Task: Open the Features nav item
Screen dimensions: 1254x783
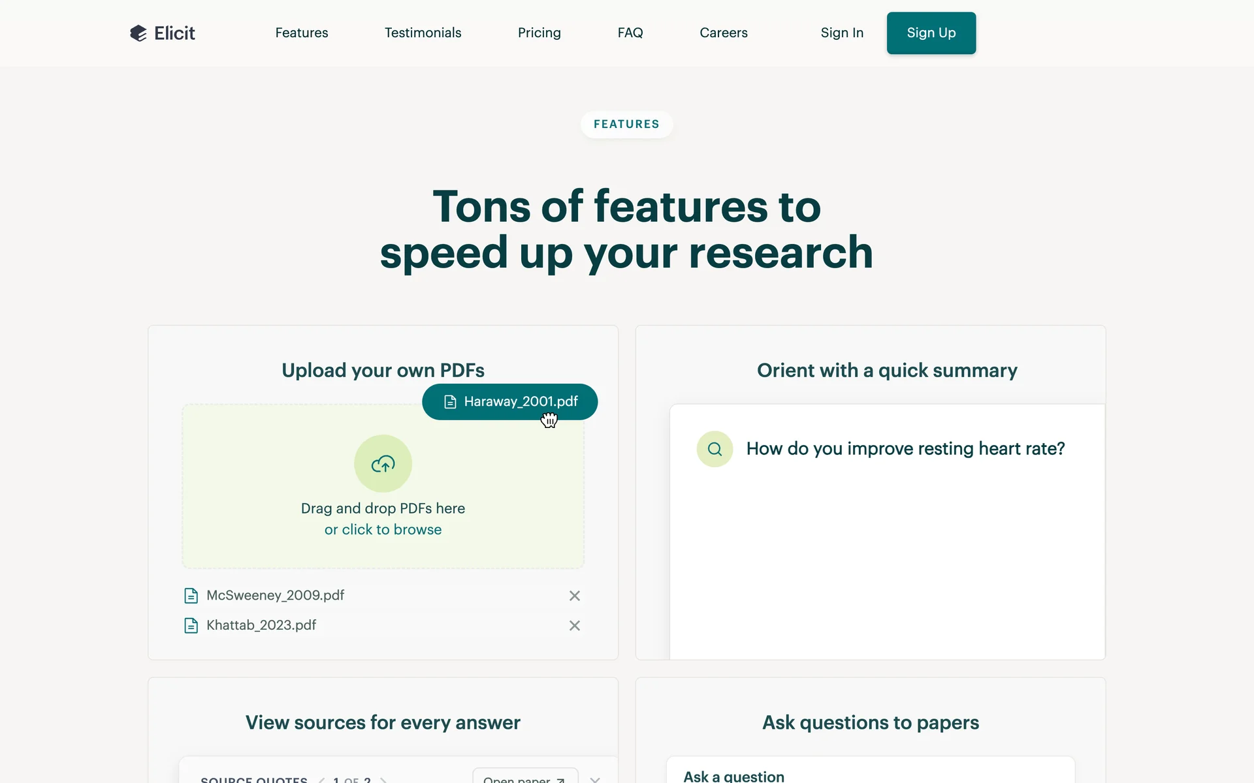Action: tap(301, 33)
